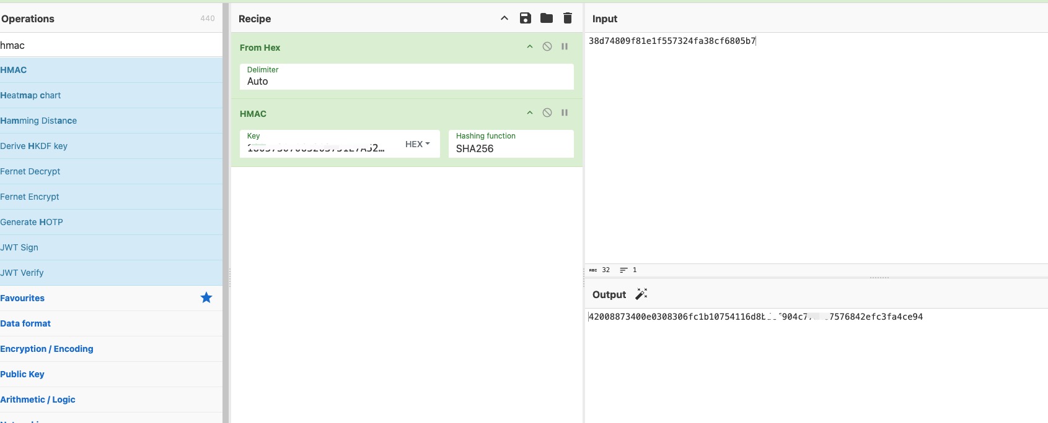
Task: Click the magic wand output icon
Action: (x=641, y=294)
